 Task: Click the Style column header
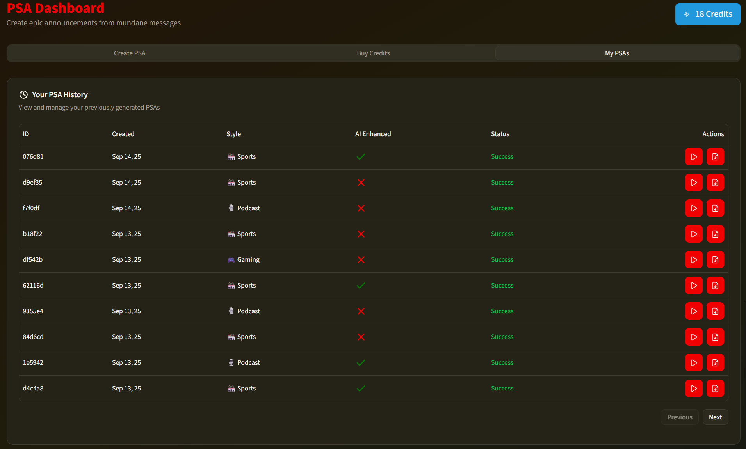point(233,134)
